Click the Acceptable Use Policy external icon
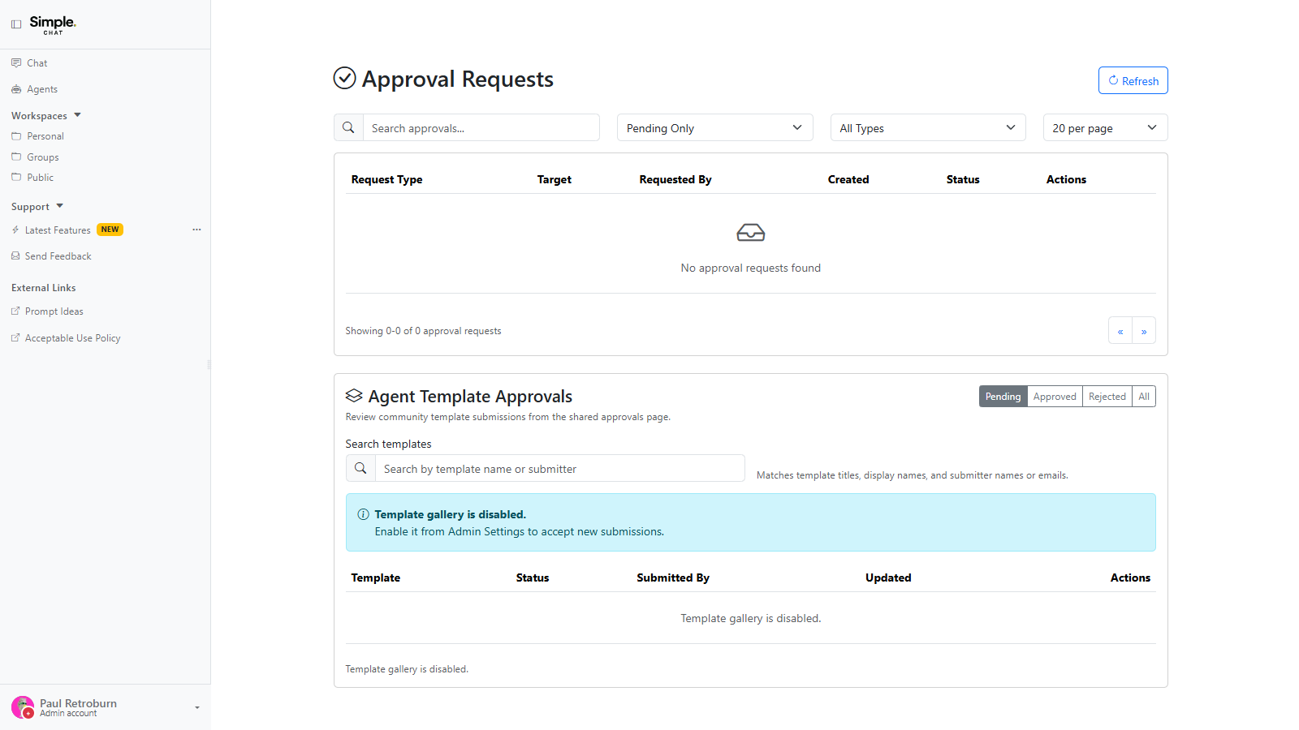Image resolution: width=1299 pixels, height=730 pixels. pos(15,337)
